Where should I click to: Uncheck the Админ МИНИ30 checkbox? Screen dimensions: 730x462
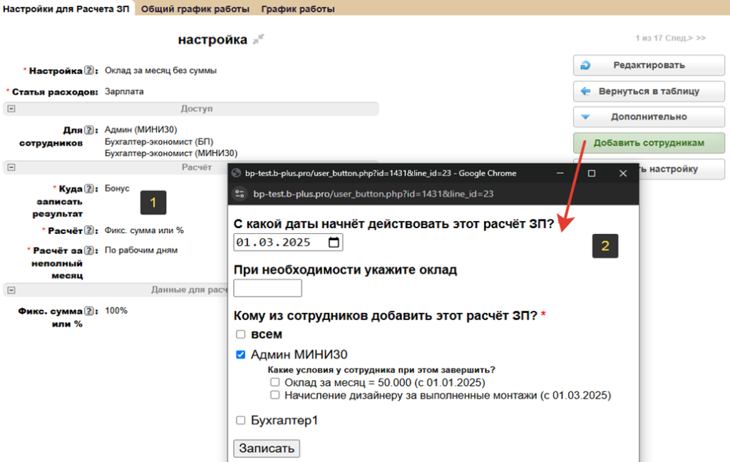pos(241,354)
